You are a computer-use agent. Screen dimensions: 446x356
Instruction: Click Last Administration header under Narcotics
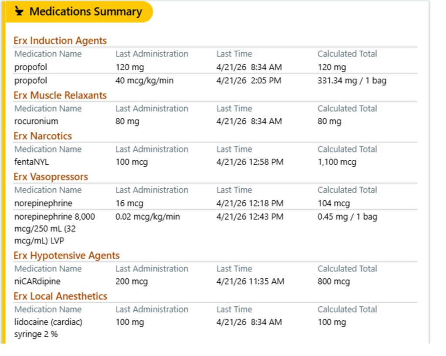(x=152, y=149)
